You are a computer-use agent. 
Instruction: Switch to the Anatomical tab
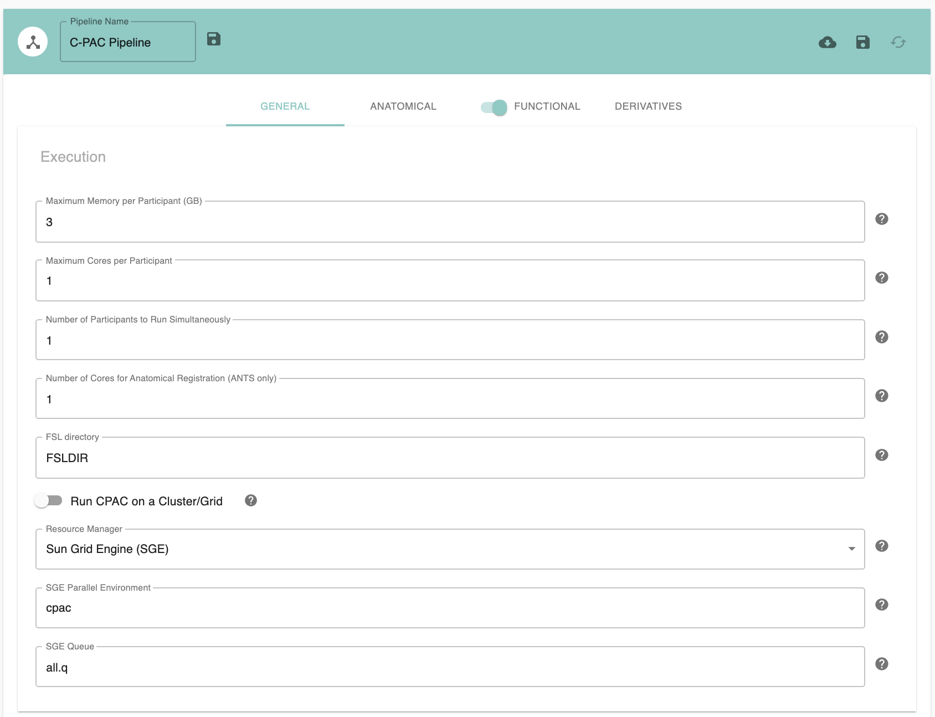[403, 106]
